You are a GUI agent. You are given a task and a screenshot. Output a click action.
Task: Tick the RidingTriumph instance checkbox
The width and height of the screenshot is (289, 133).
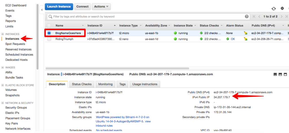click(x=49, y=39)
